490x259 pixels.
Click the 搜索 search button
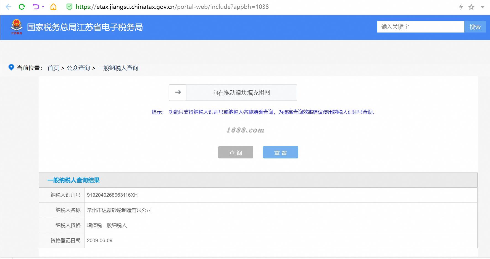pyautogui.click(x=475, y=27)
